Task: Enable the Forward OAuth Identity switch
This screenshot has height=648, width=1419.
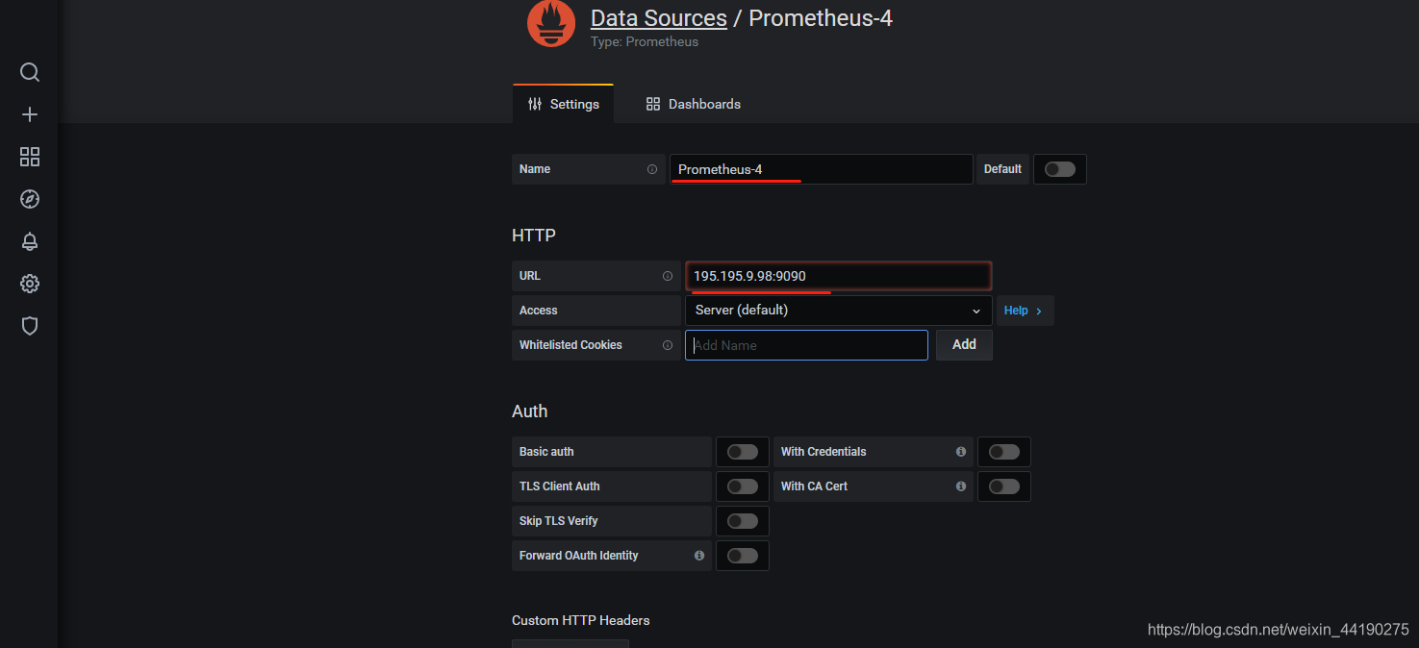Action: click(743, 556)
